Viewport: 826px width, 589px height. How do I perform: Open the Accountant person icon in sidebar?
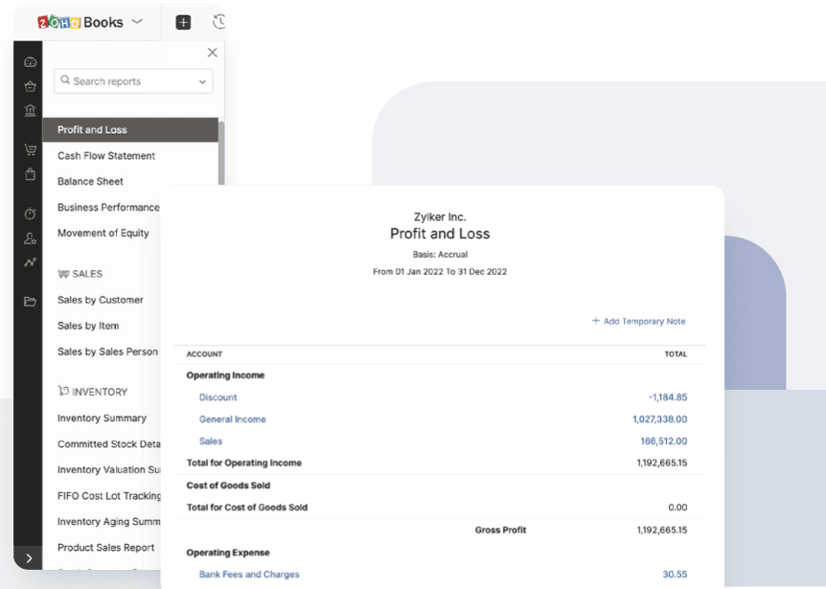point(30,238)
